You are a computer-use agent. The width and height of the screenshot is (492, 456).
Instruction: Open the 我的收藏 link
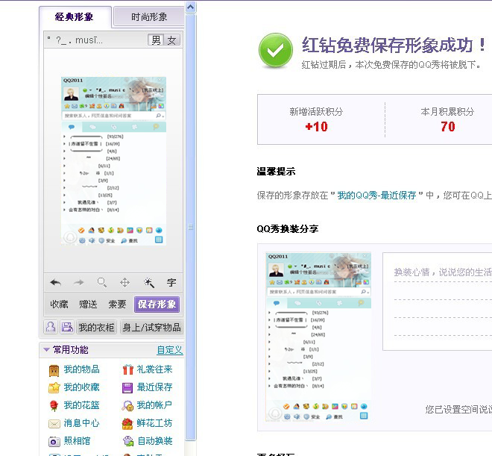point(81,387)
